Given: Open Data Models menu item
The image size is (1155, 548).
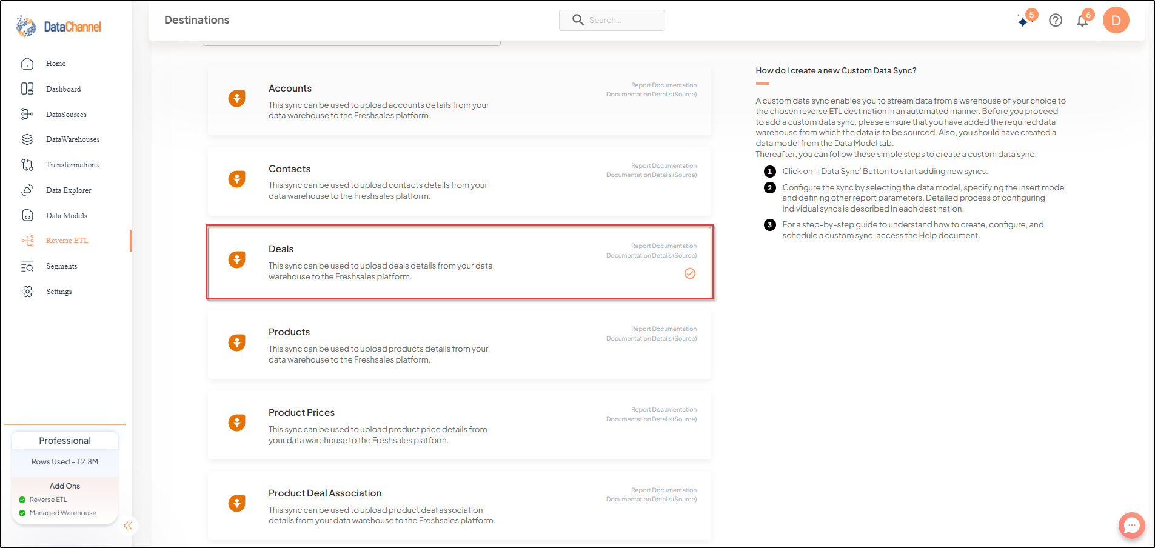Looking at the screenshot, I should pos(67,216).
